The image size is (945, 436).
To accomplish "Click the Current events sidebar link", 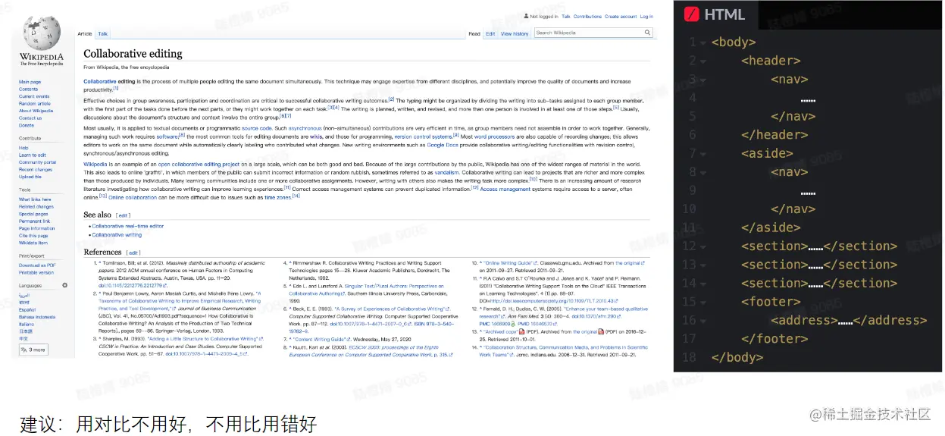I will coord(34,96).
